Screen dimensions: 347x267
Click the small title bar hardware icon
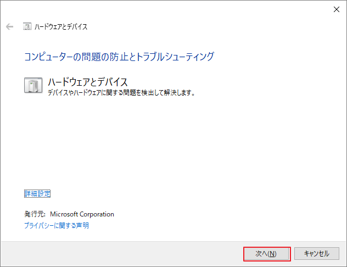pyautogui.click(x=27, y=26)
